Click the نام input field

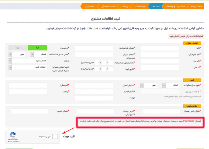[160, 48]
